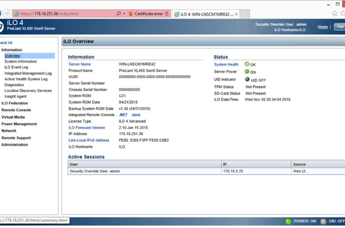Click the search magnifier icon in address bar
Viewport: 345px width, 228px height.
click(119, 14)
